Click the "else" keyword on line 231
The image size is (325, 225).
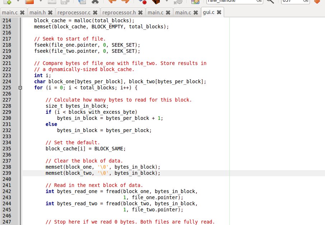pos(51,124)
